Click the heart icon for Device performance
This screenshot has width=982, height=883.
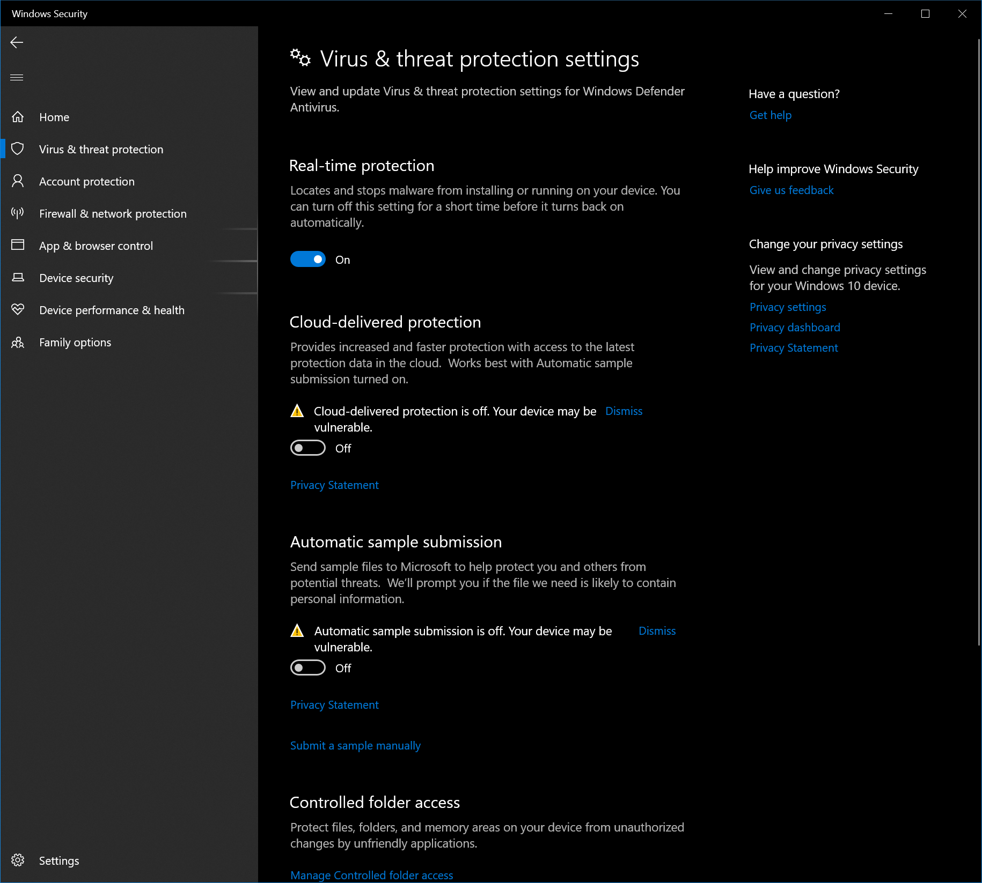pos(18,309)
